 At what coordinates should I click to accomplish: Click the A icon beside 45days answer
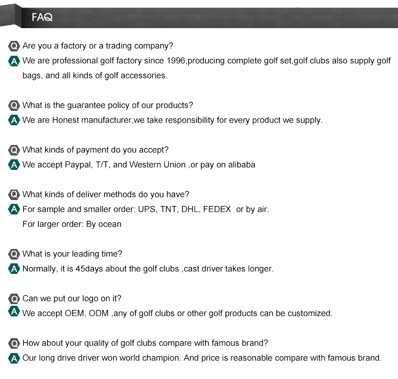coord(14,269)
